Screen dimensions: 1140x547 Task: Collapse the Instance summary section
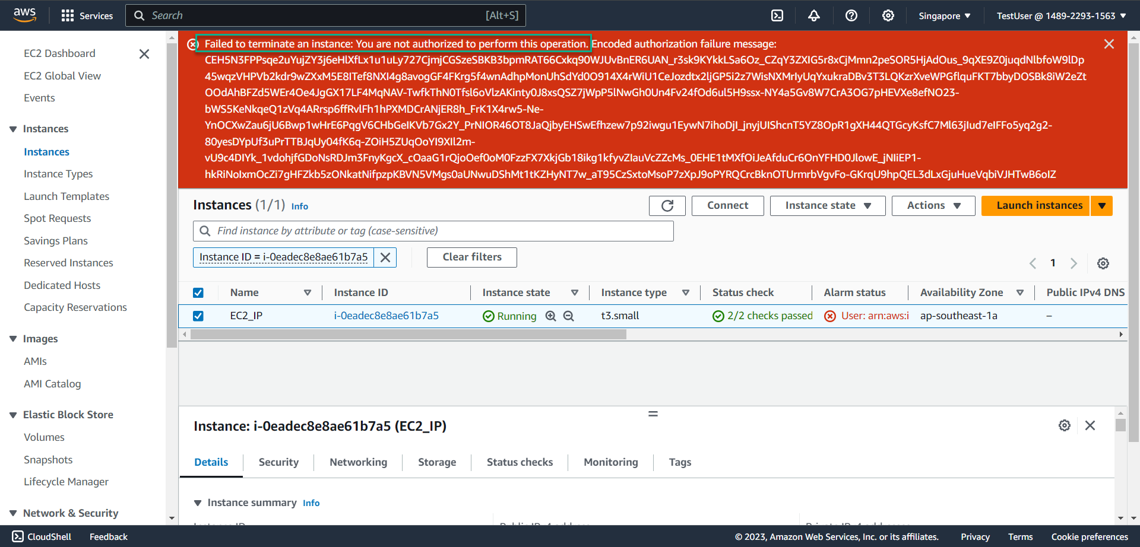198,503
